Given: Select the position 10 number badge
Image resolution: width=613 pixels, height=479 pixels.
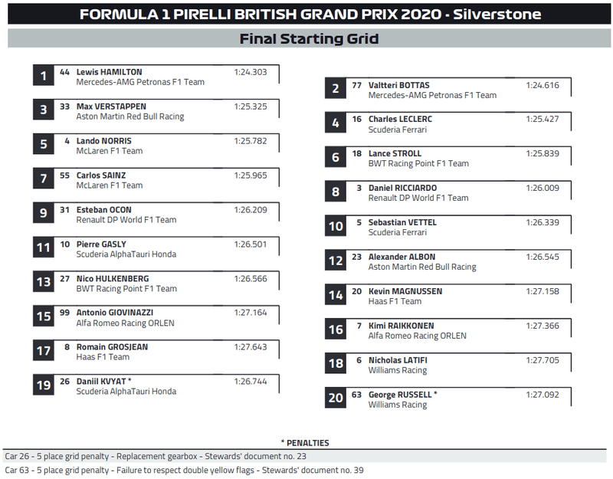Looking at the screenshot, I should [x=336, y=226].
